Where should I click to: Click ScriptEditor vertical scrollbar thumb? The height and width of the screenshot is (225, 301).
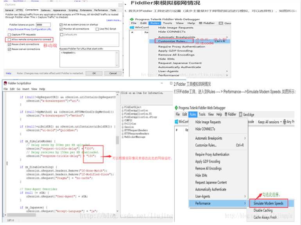pos(118,140)
